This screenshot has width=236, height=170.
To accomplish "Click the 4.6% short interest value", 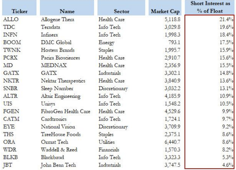I will (227, 165).
